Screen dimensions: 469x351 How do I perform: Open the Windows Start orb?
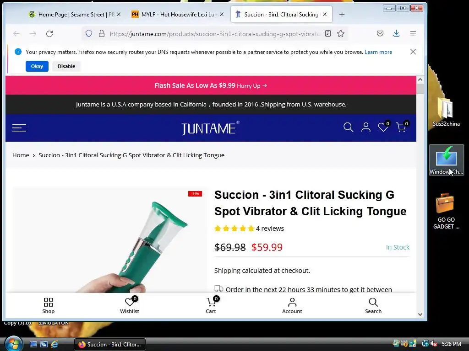pos(13,344)
